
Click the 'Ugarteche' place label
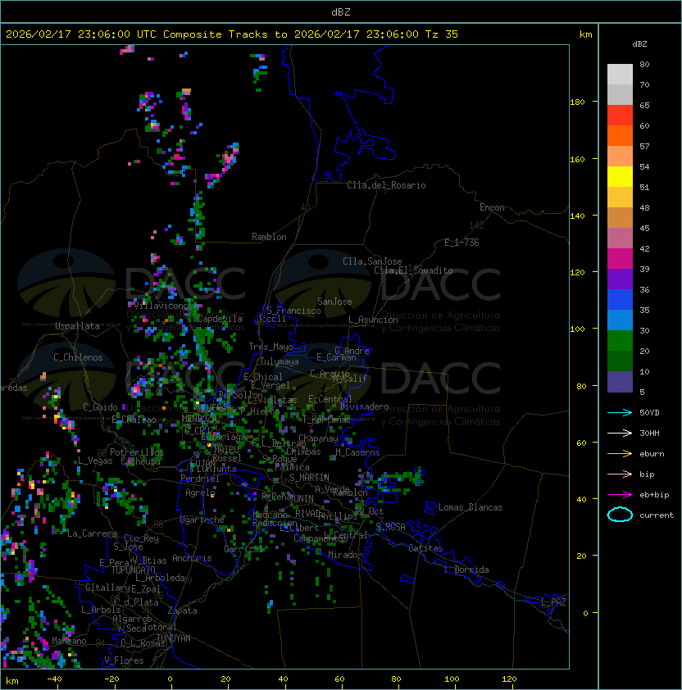click(202, 520)
